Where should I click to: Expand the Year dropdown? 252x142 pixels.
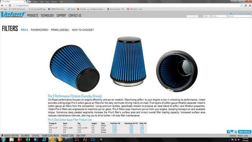[207, 16]
